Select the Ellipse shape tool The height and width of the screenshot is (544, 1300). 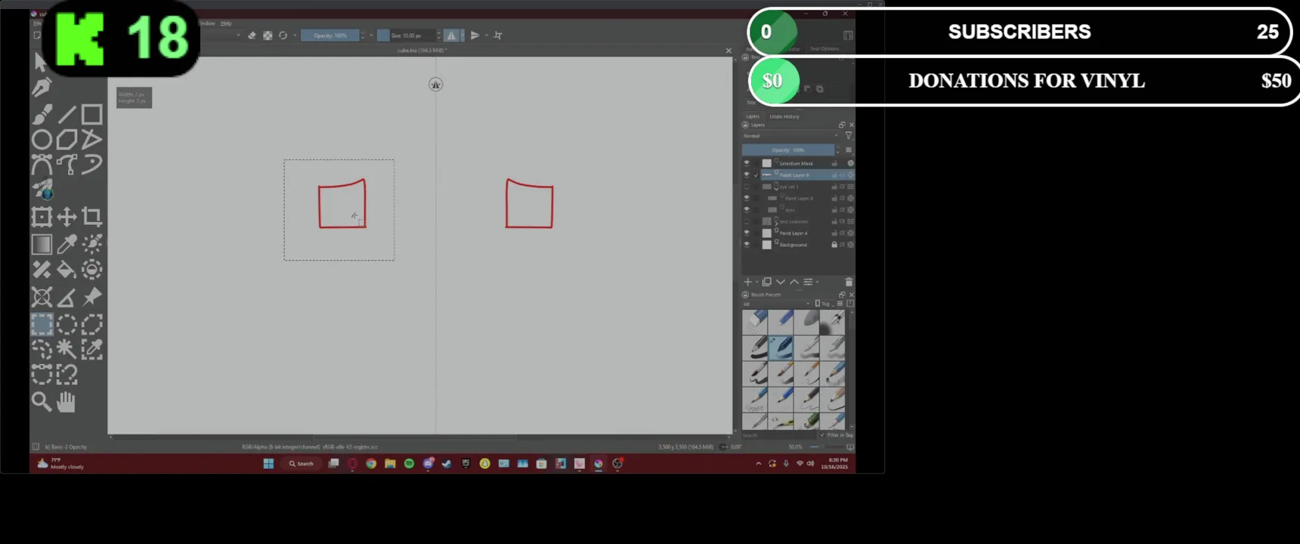42,140
